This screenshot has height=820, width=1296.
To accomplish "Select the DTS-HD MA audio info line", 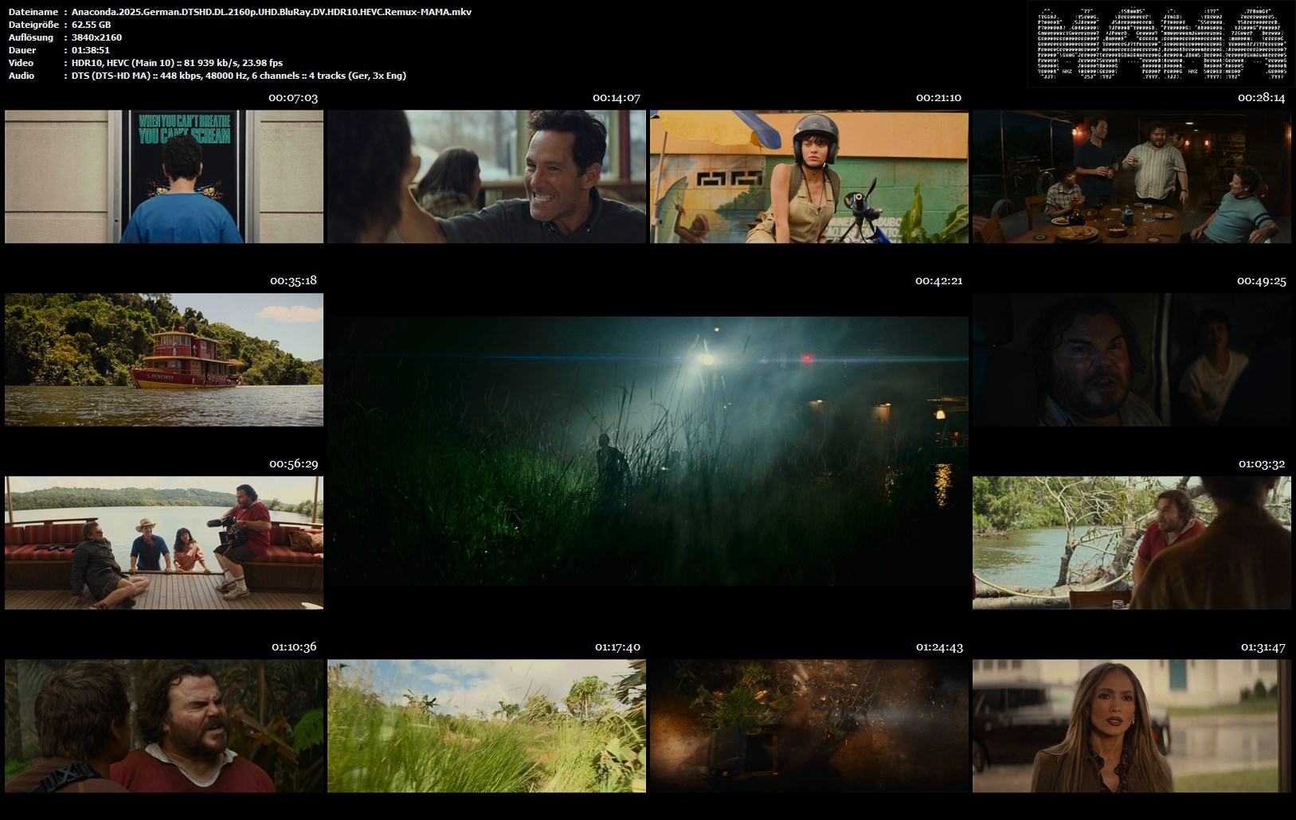I will tap(239, 76).
